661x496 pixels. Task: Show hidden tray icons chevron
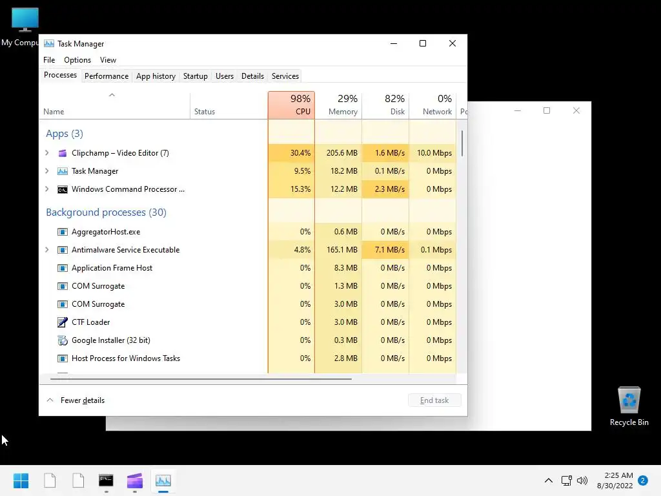pyautogui.click(x=549, y=480)
